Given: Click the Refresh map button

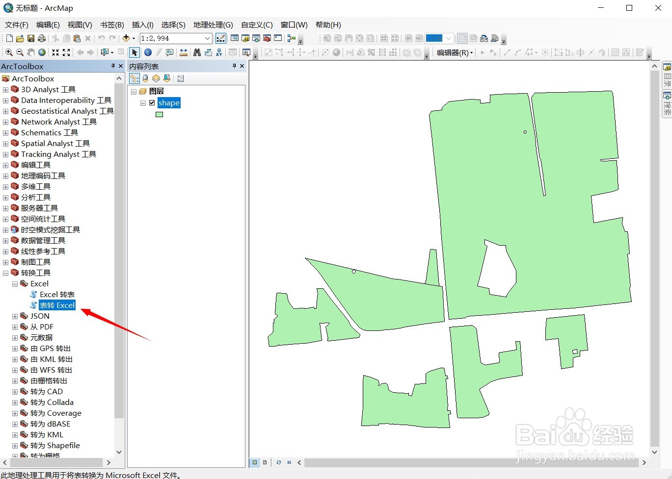Looking at the screenshot, I should (279, 462).
